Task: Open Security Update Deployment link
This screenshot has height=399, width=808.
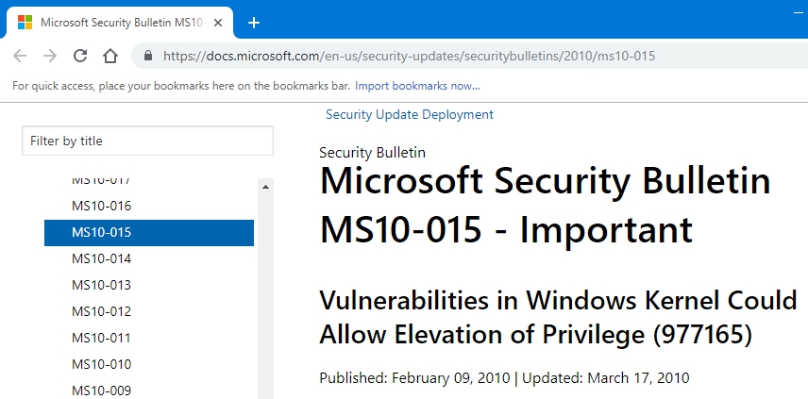Action: point(409,114)
